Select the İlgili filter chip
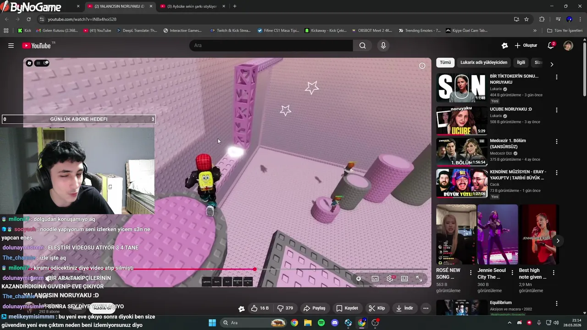Screen dimensions: 587x330 [521, 62]
